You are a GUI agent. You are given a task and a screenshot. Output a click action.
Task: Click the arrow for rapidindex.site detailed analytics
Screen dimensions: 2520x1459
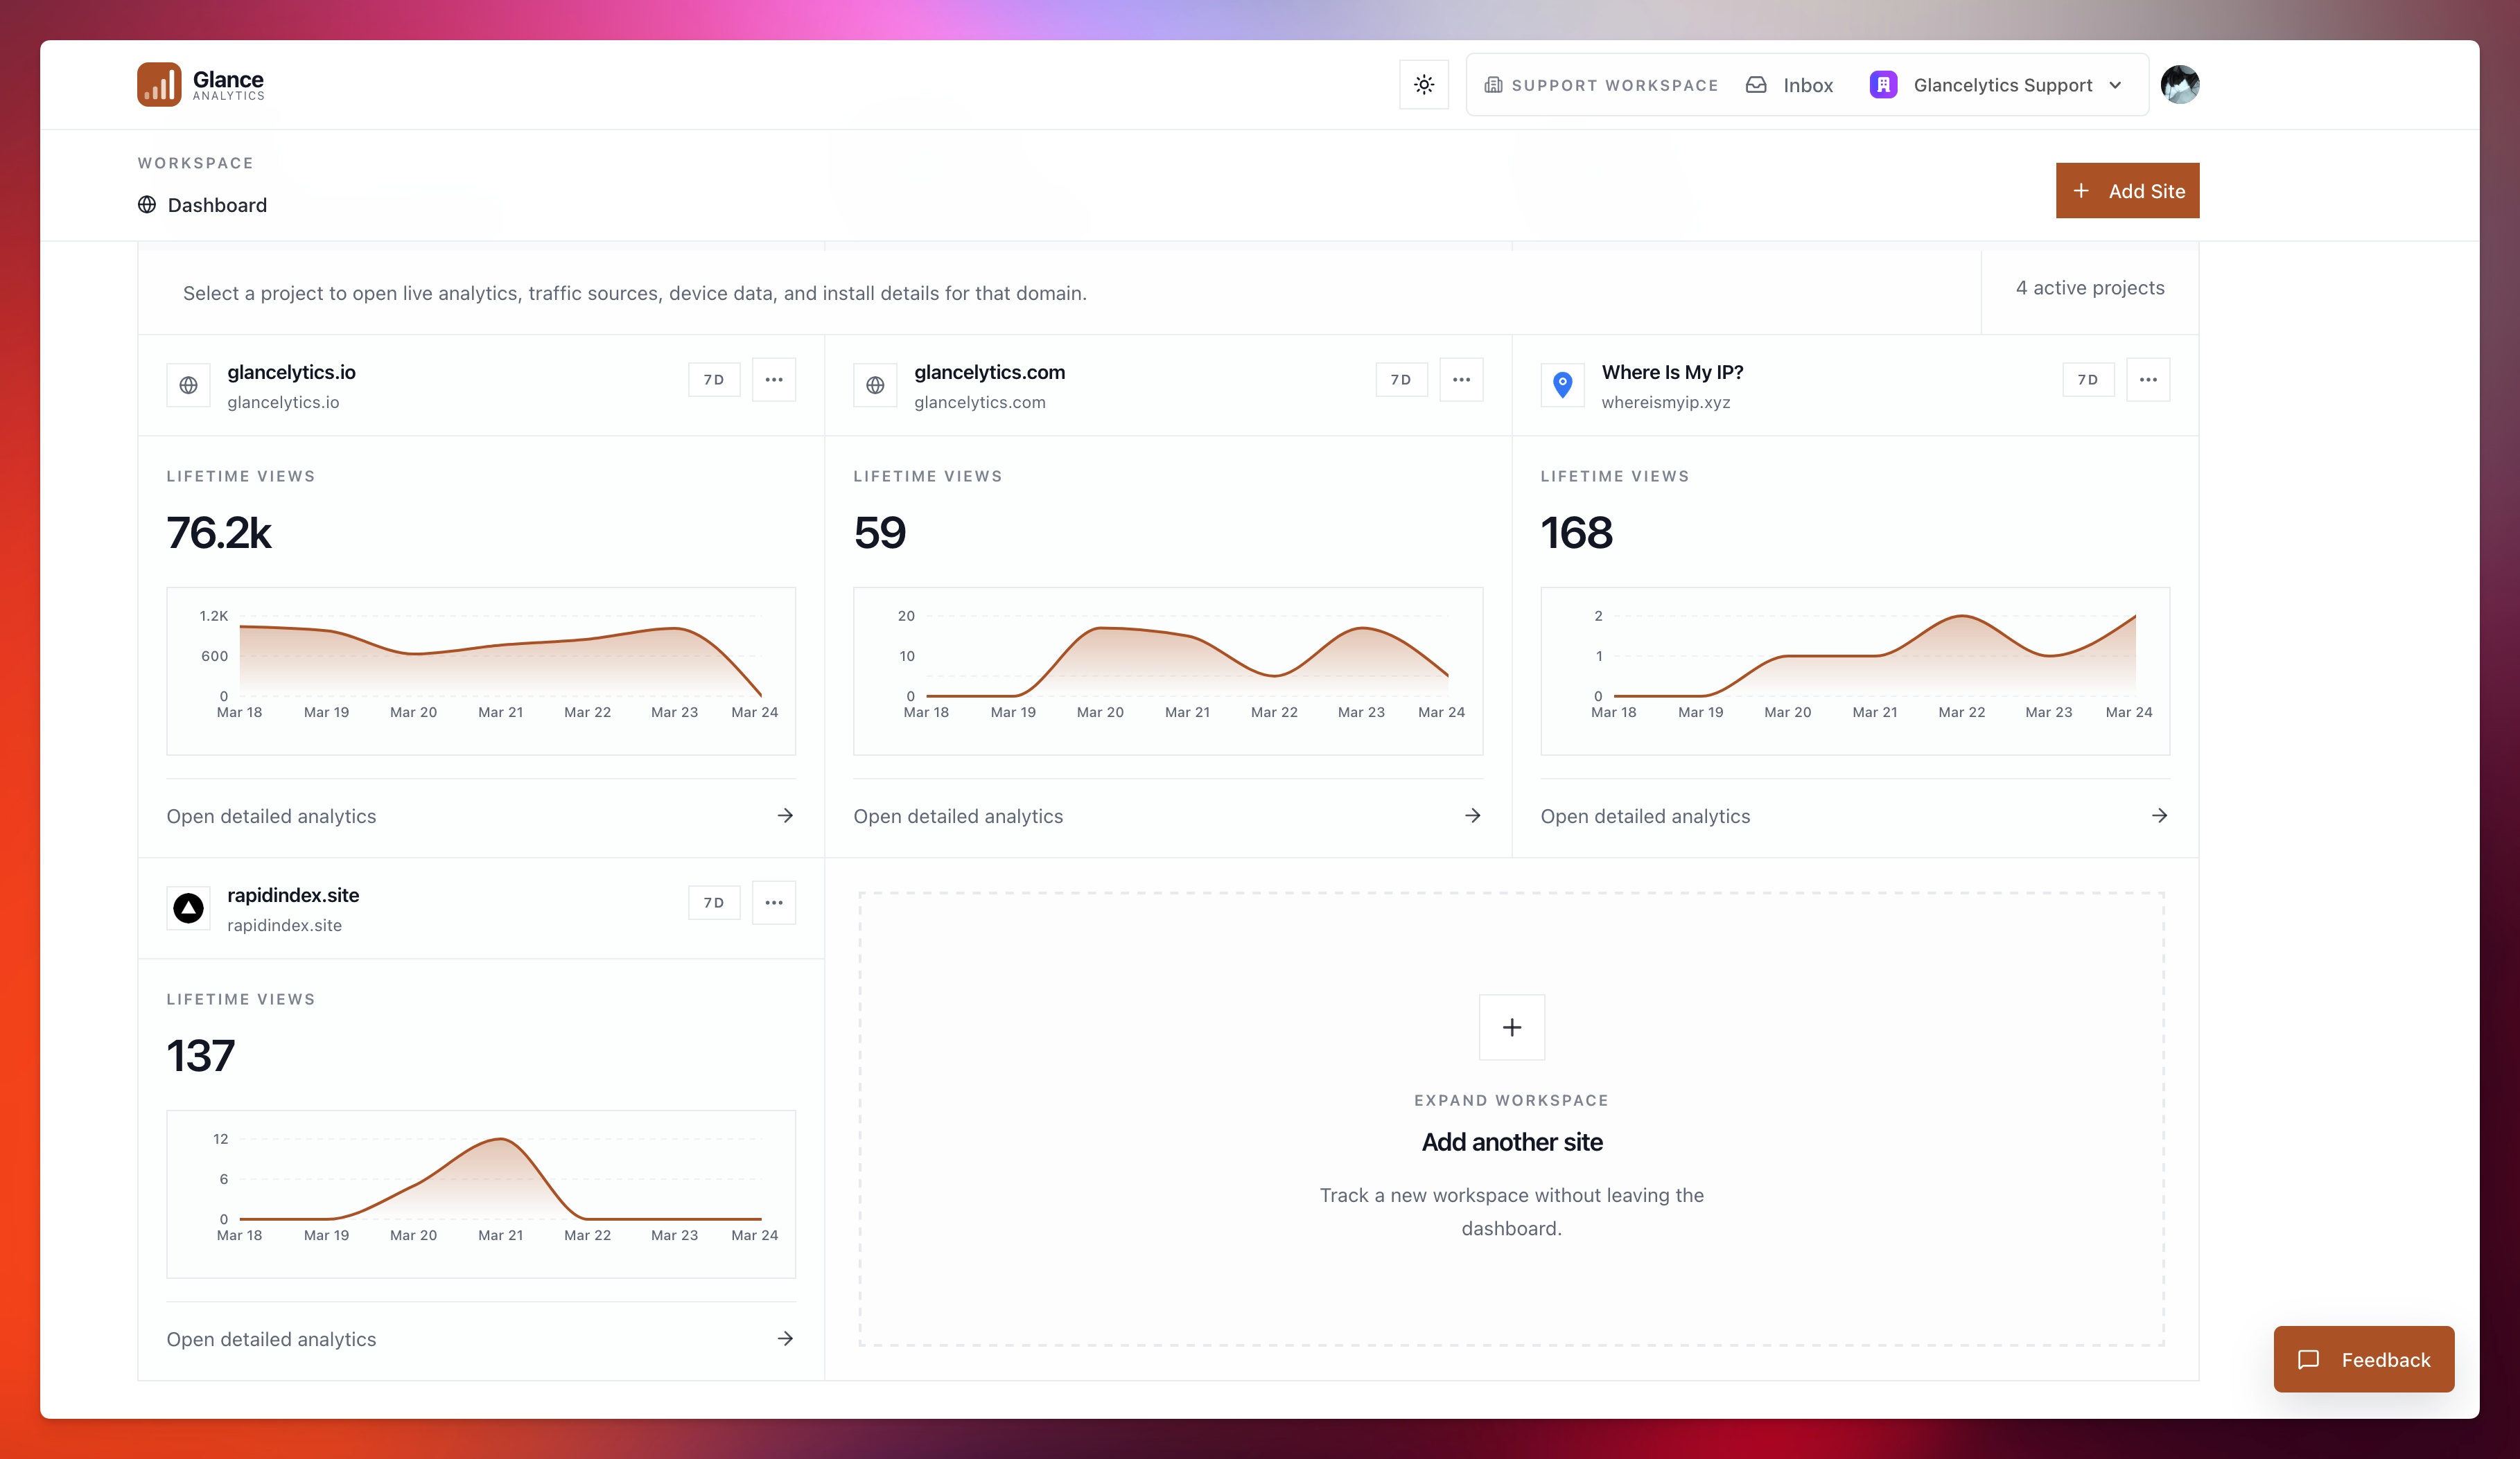pos(785,1339)
